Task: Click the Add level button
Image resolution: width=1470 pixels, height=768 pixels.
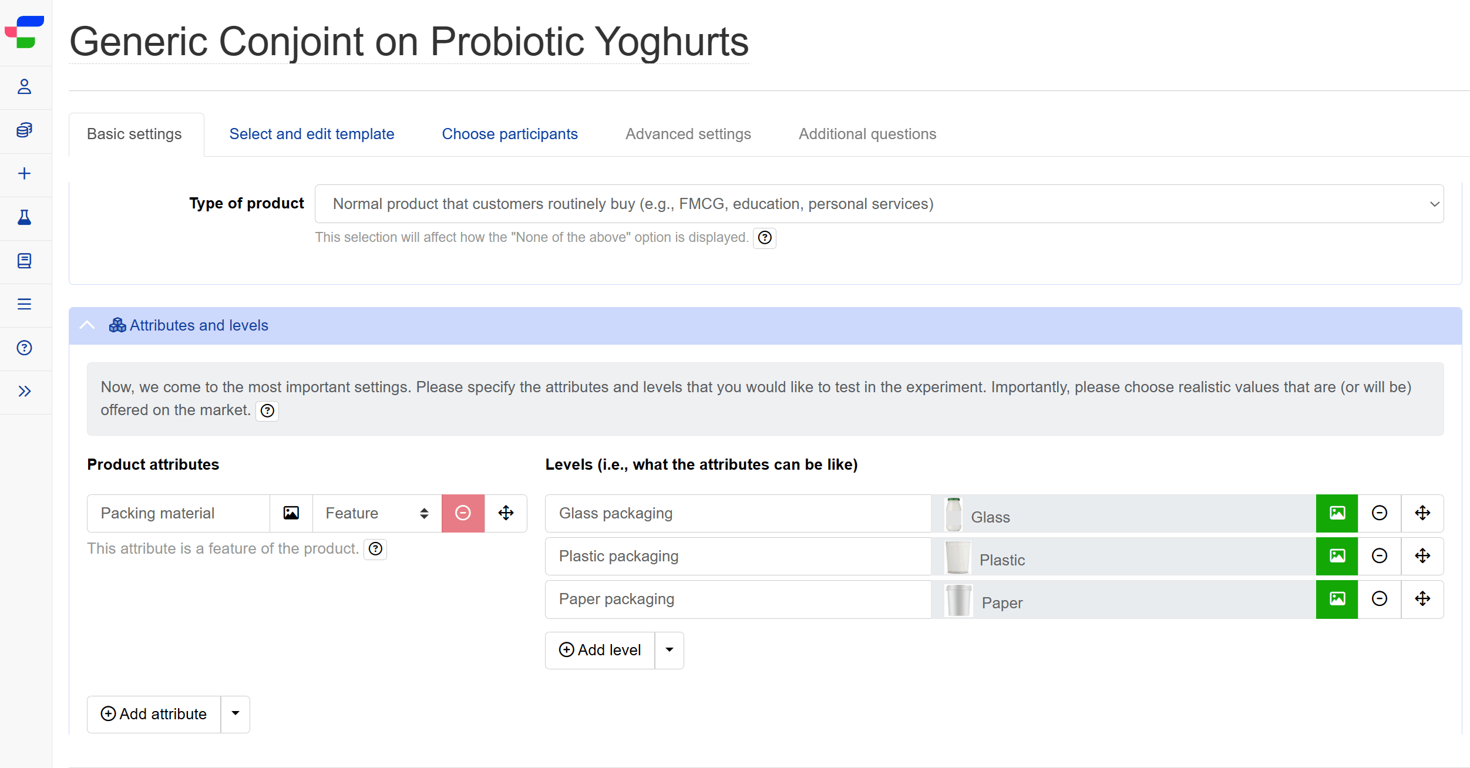Action: pyautogui.click(x=600, y=650)
